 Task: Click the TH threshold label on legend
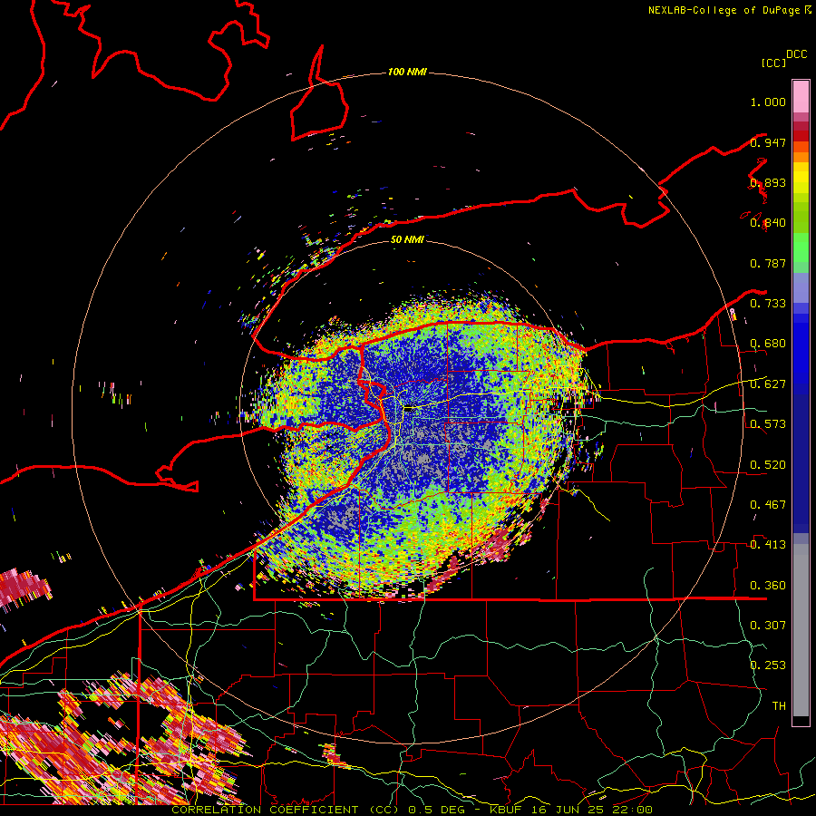779,706
